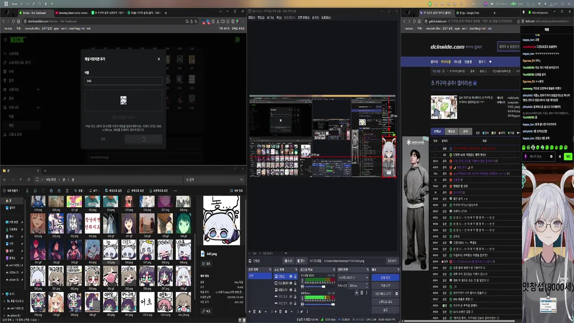Close the Kick emote upload dialog

158,59
